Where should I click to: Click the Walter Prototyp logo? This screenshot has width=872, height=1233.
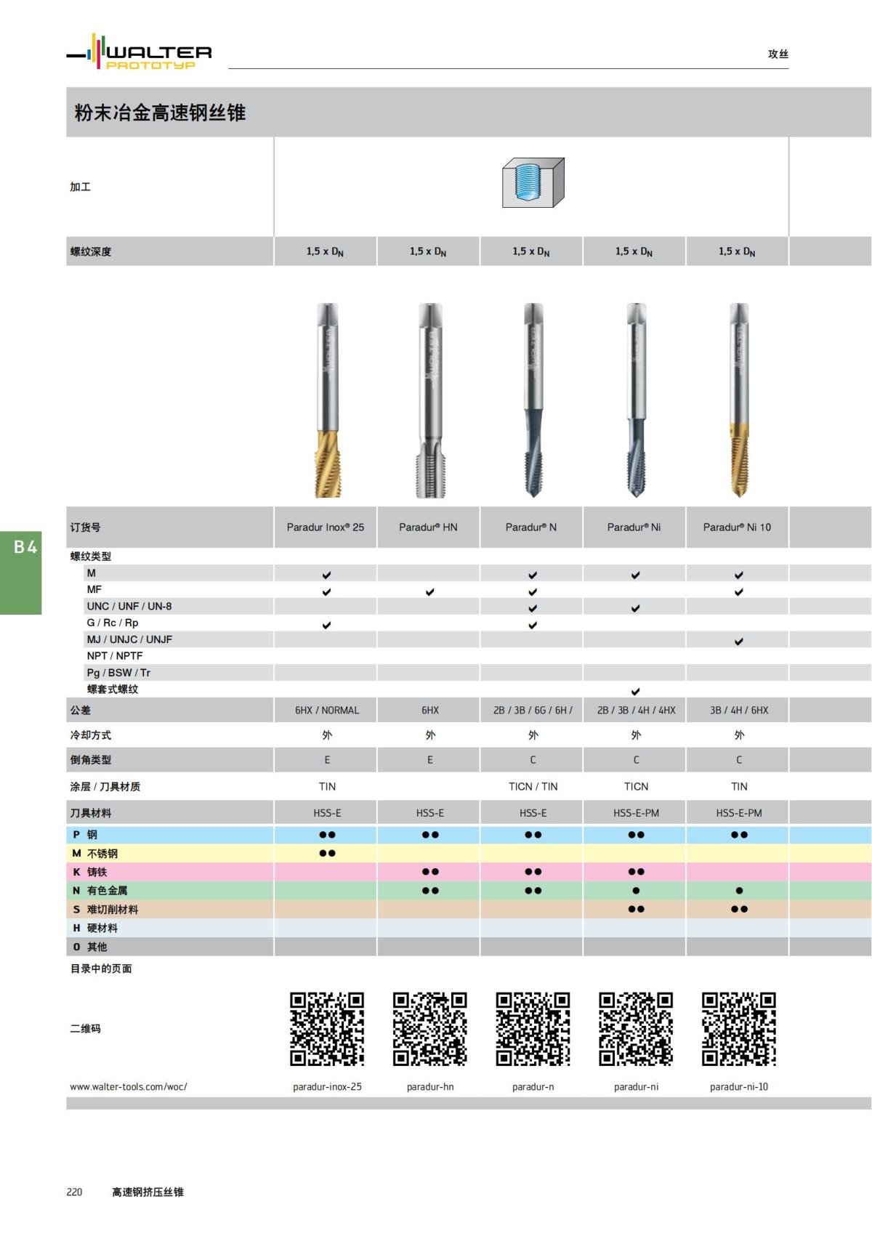tap(139, 52)
